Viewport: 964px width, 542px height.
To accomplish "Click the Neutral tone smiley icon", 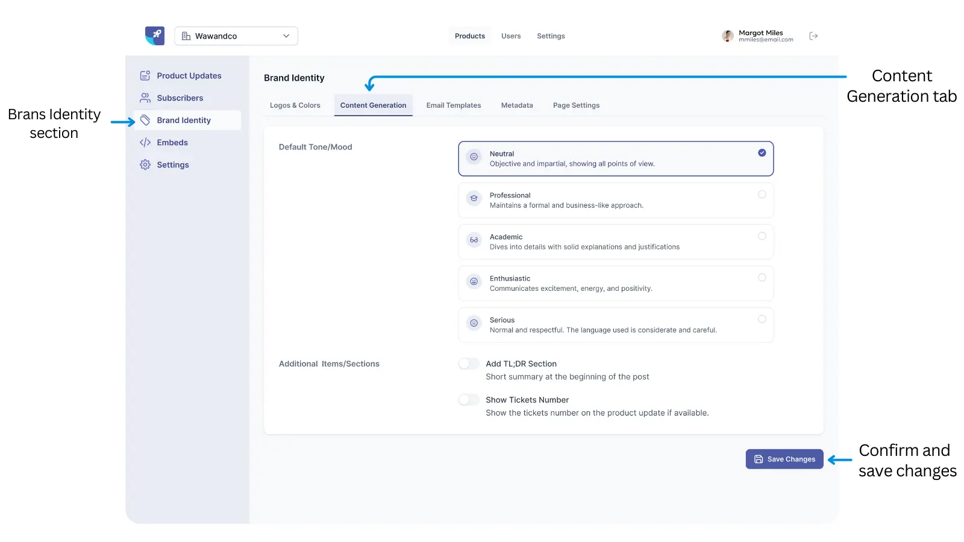I will [474, 157].
